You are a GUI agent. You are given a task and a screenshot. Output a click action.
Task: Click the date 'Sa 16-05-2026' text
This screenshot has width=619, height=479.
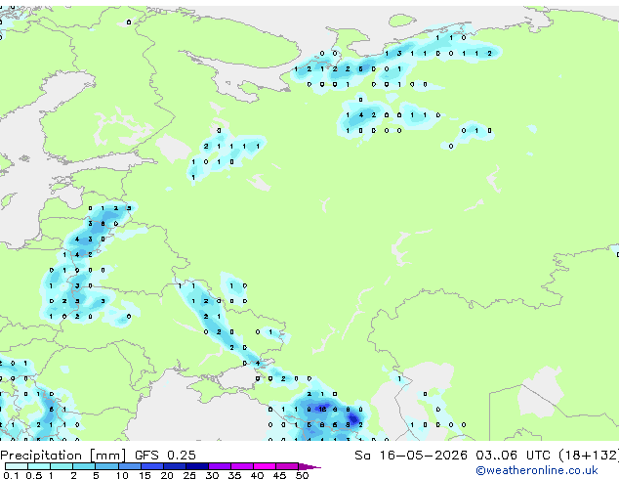[x=411, y=456]
